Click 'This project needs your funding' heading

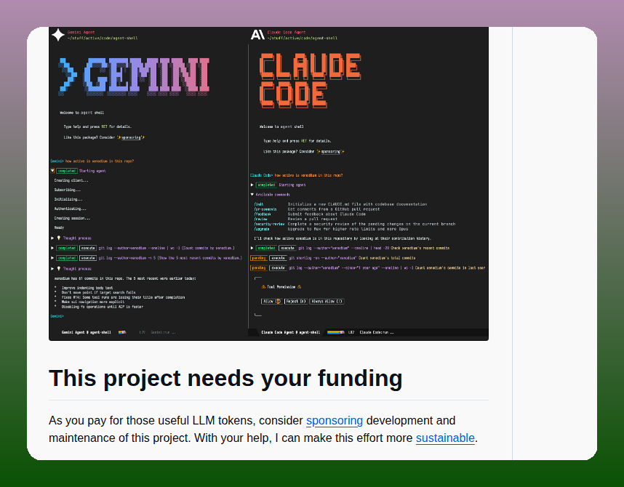(225, 378)
